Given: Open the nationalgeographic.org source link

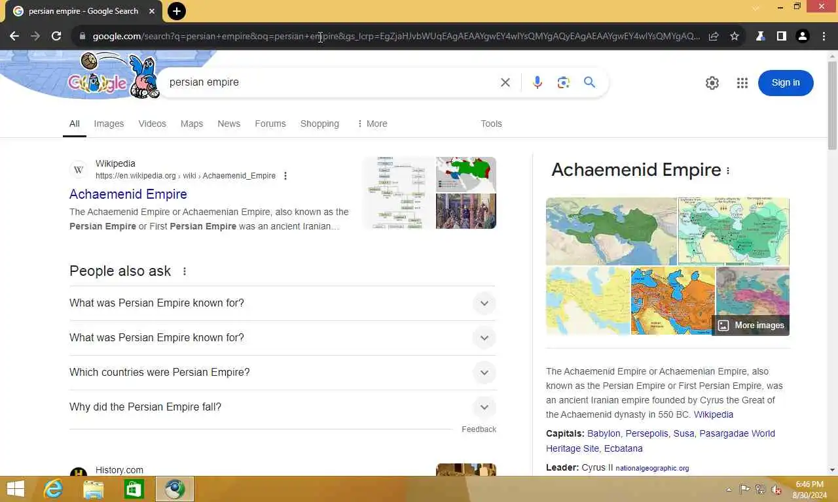Looking at the screenshot, I should coord(652,468).
